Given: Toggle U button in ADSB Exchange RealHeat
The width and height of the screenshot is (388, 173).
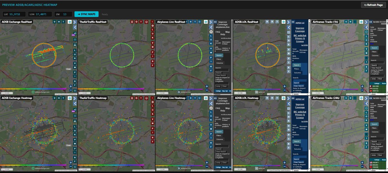Looking at the screenshot, I should pyautogui.click(x=54, y=22).
